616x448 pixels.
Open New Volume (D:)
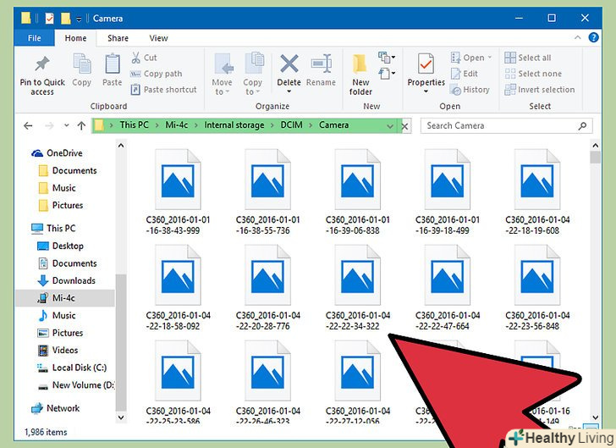coord(75,385)
